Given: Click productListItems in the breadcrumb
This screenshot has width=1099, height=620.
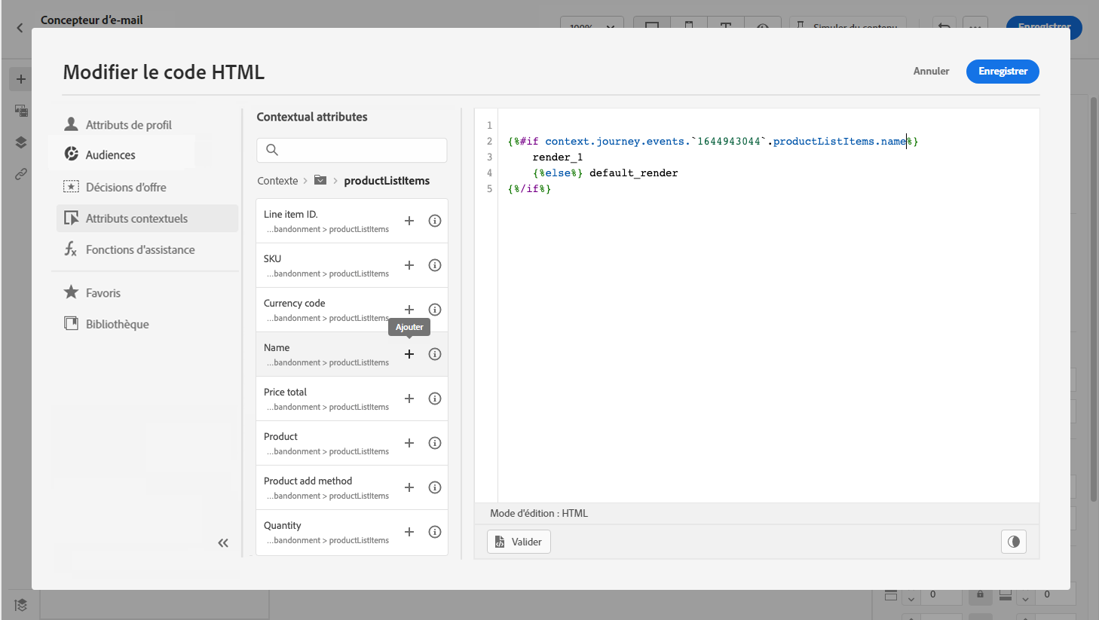Looking at the screenshot, I should point(387,181).
